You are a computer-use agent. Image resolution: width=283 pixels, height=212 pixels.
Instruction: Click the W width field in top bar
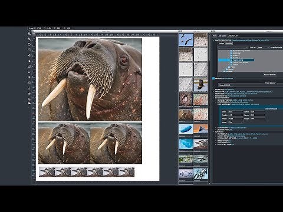pos(58,28)
